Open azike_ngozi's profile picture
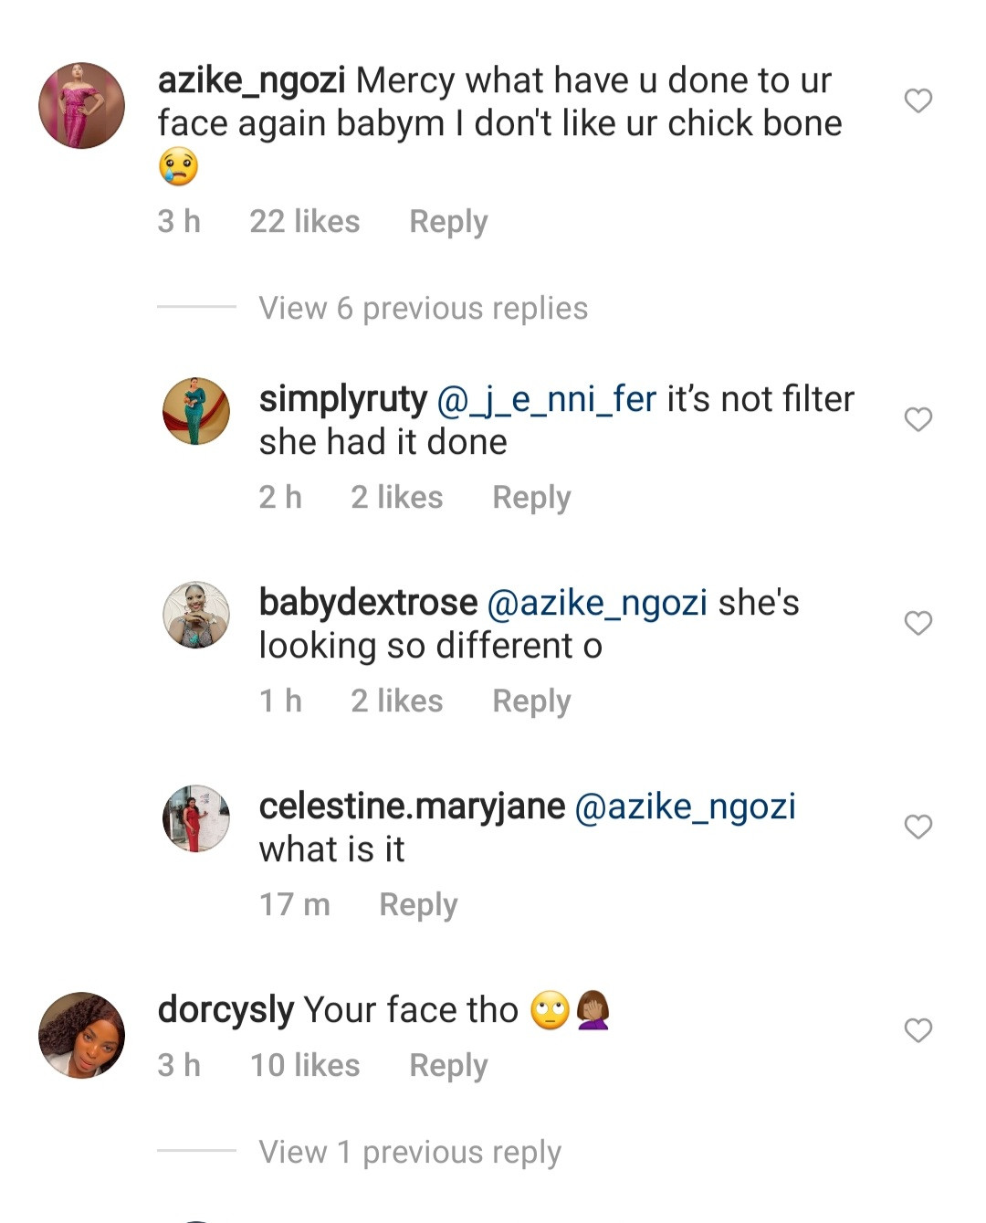The image size is (986, 1223). (81, 105)
